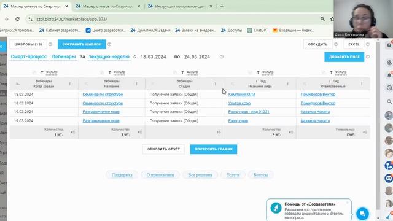Open the Заявки на внедрение bookmark
Image resolution: width=393 pixels, height=221 pixels.
tap(195, 30)
